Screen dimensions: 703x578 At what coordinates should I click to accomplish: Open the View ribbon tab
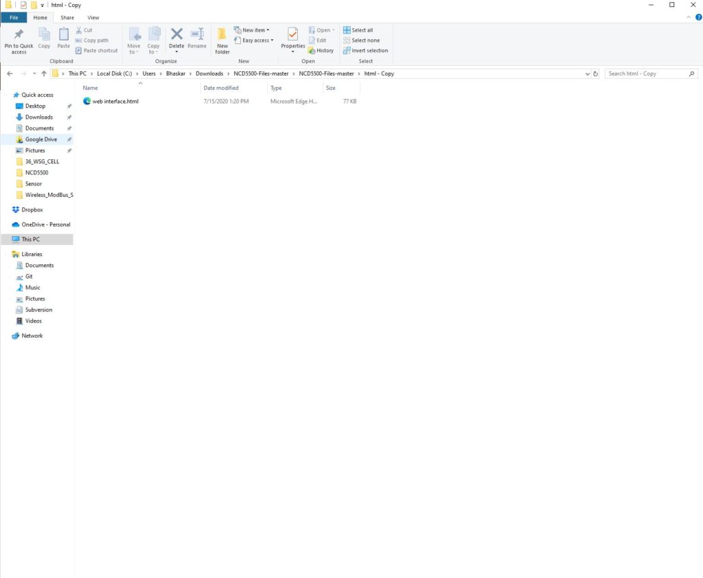pos(93,17)
